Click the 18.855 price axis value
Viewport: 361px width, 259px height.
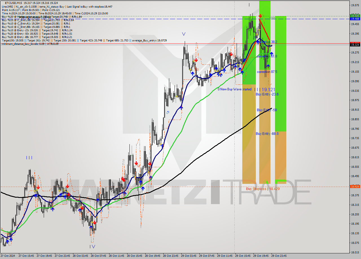[x=355, y=119]
